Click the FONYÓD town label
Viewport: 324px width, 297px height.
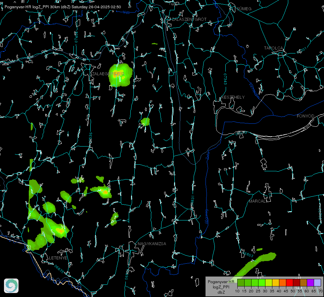305,116
